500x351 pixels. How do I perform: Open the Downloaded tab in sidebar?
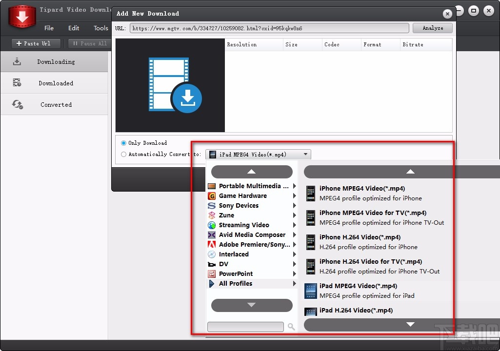coord(56,83)
